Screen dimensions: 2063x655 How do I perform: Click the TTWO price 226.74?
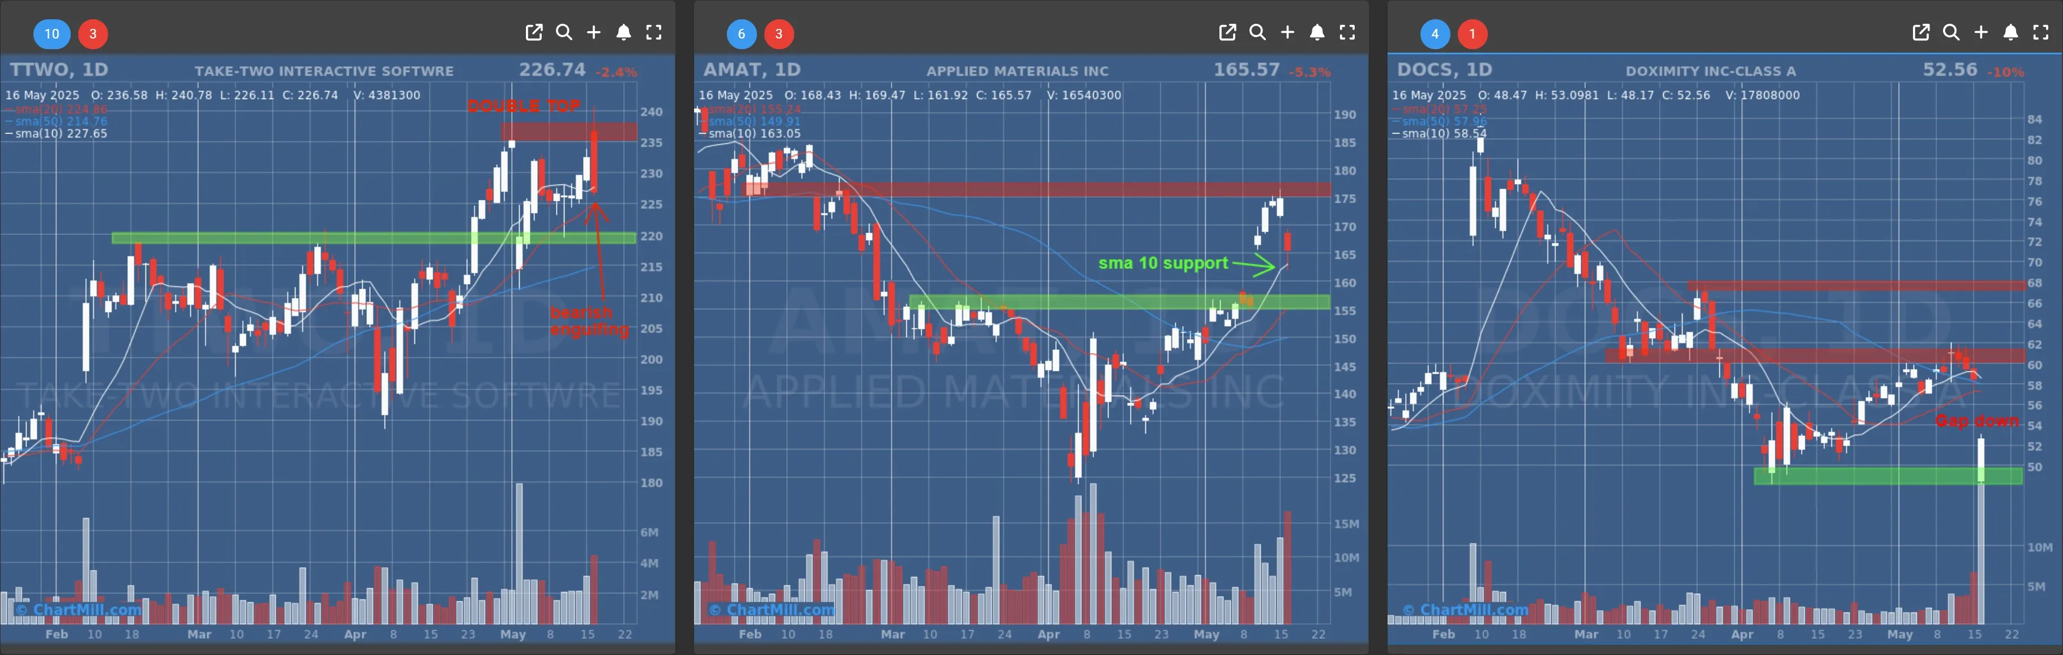tap(553, 70)
